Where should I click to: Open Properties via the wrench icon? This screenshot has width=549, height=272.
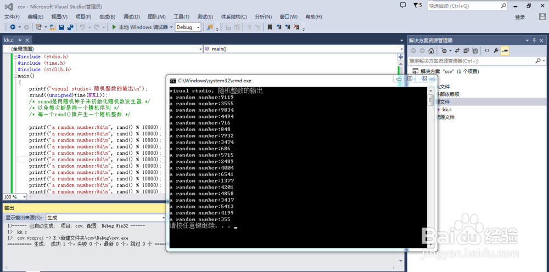pyautogui.click(x=496, y=50)
